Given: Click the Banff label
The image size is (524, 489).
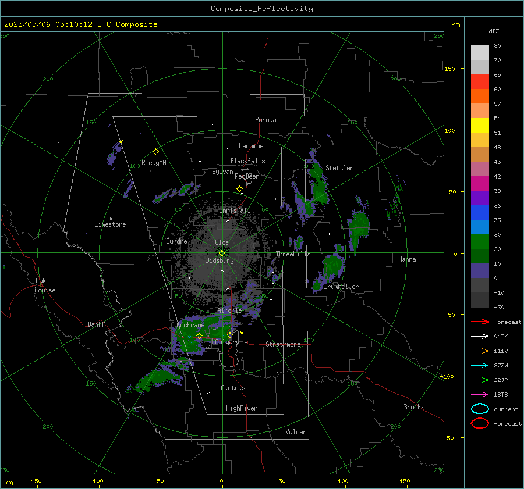Looking at the screenshot, I should click(96, 324).
